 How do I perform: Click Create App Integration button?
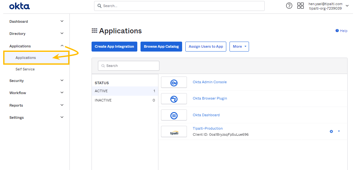[115, 46]
